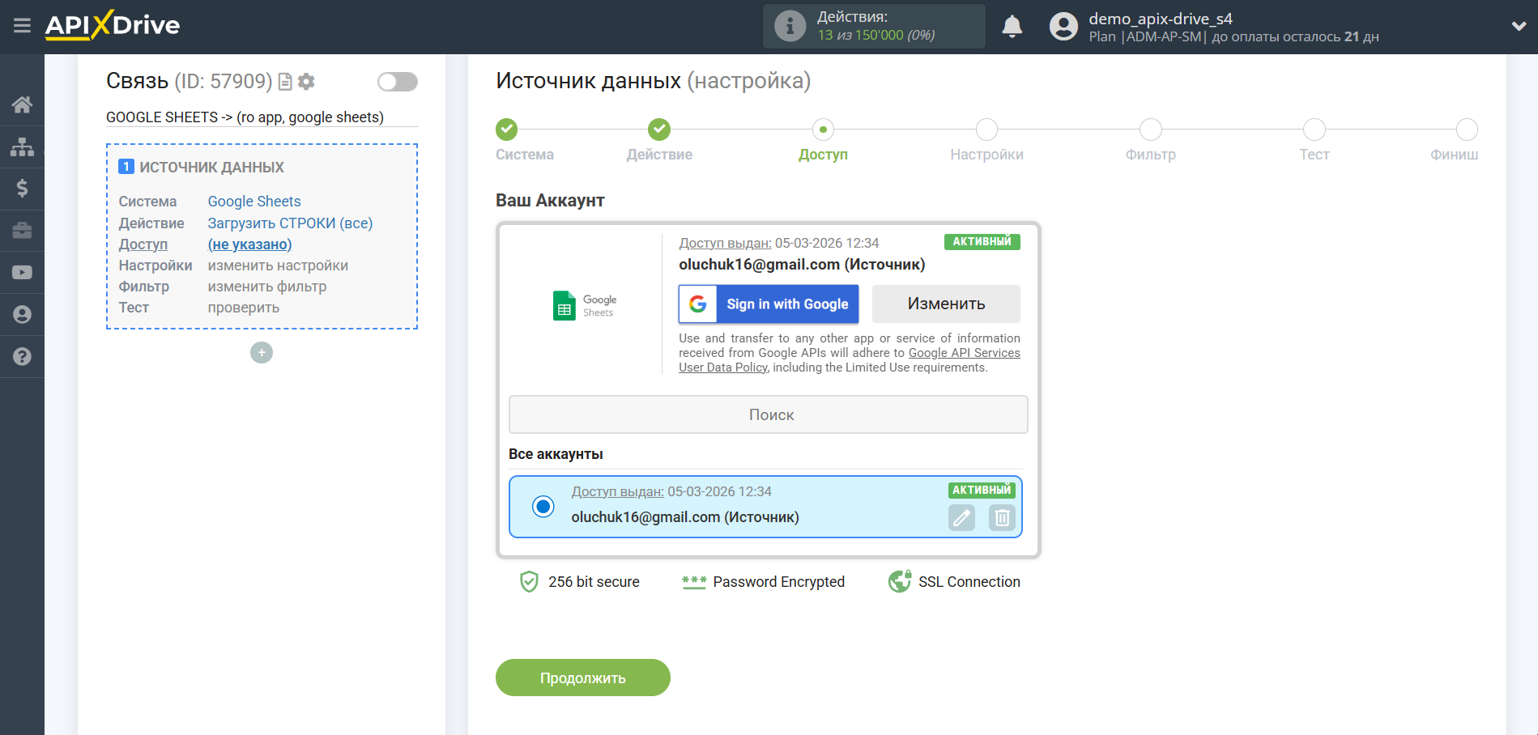Open the help question mark icon

(22, 357)
